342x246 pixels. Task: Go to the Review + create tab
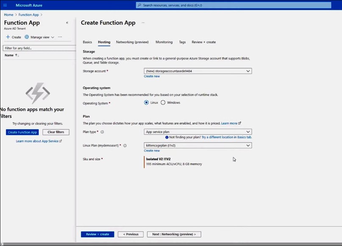point(204,42)
